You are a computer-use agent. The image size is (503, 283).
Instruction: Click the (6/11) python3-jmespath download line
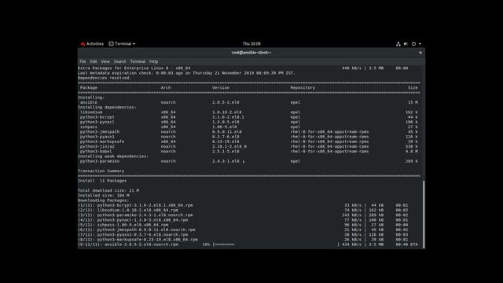[243, 230]
